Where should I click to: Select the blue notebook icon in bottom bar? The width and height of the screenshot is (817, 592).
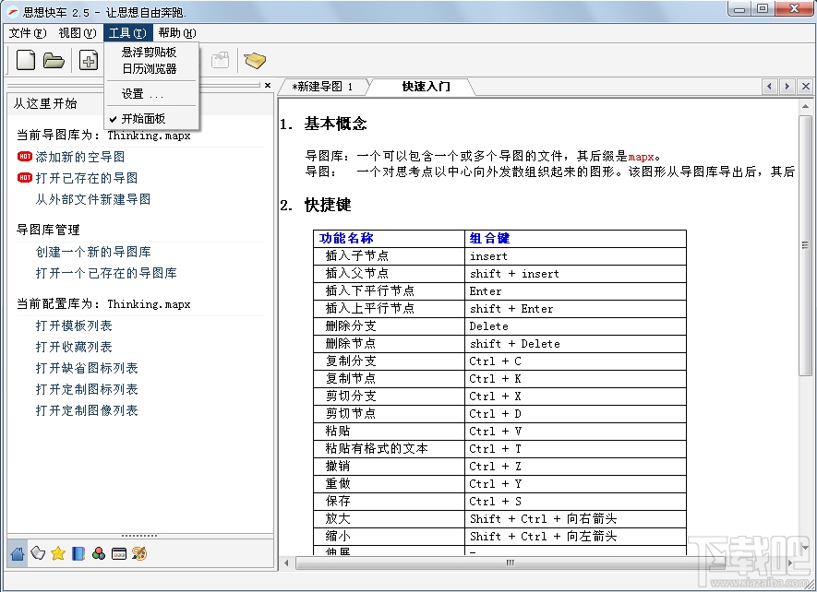78,553
